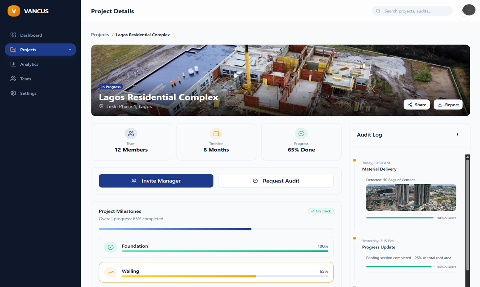Click the Foundation milestone check icon
The width and height of the screenshot is (480, 287).
click(x=110, y=247)
